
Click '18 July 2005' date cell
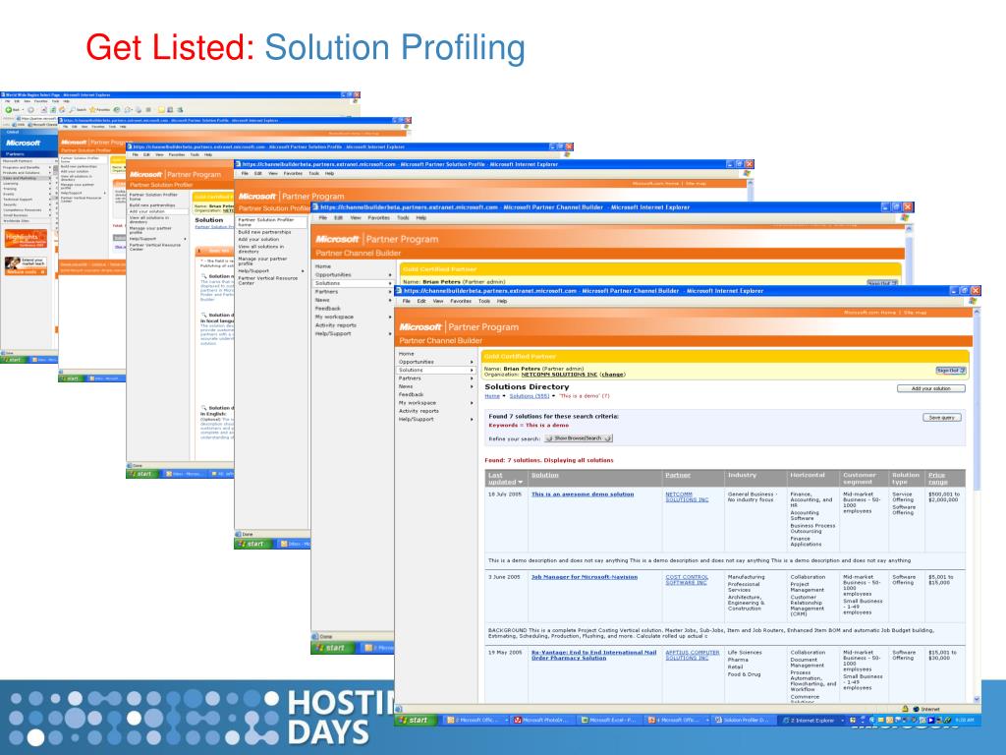pyautogui.click(x=504, y=494)
